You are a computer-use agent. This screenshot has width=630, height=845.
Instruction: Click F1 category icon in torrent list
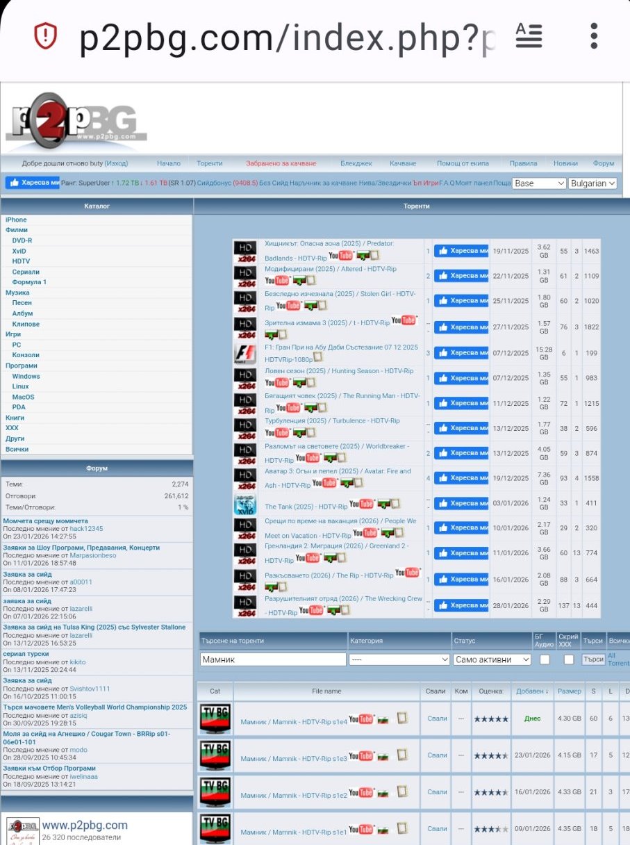click(x=244, y=353)
